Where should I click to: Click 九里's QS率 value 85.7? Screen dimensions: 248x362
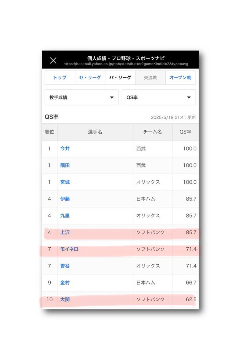[191, 216]
